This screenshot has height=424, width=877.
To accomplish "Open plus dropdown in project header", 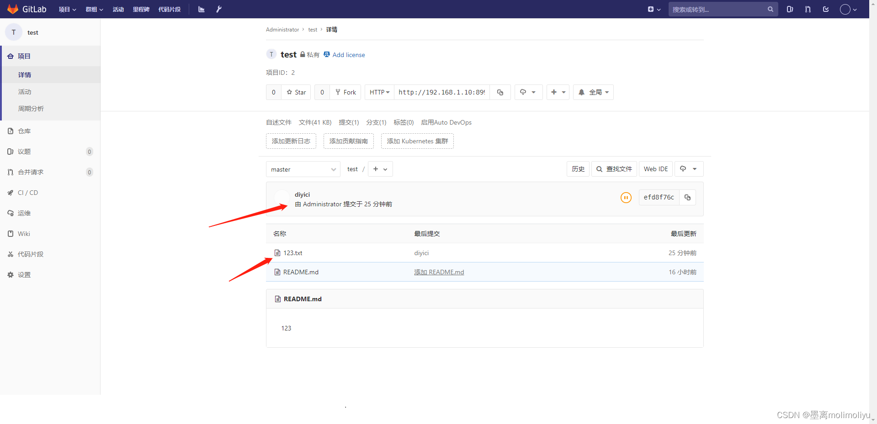I will point(558,92).
